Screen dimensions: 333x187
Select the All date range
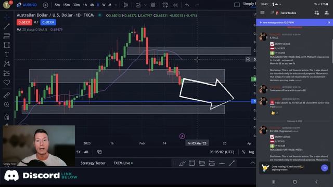coord(86,152)
